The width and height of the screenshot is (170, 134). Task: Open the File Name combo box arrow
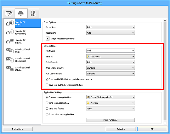click(x=133, y=50)
